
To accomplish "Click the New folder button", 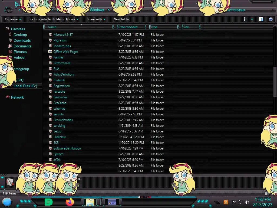I will pyautogui.click(x=121, y=19).
